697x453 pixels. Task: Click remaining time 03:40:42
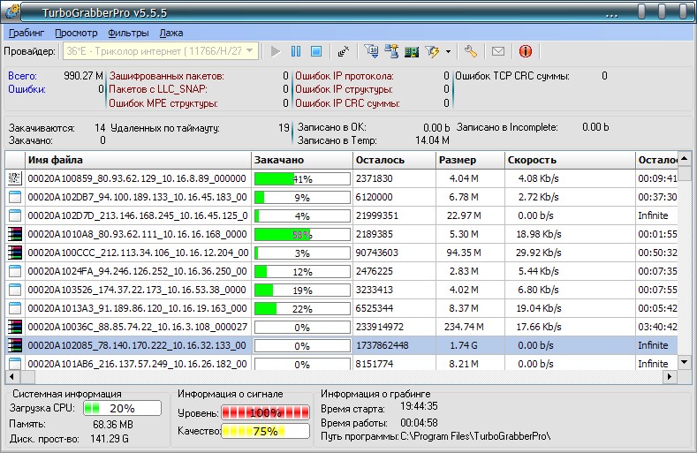pos(657,327)
